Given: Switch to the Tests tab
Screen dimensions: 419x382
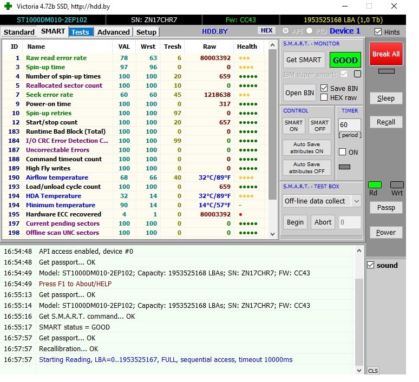Looking at the screenshot, I should point(80,32).
